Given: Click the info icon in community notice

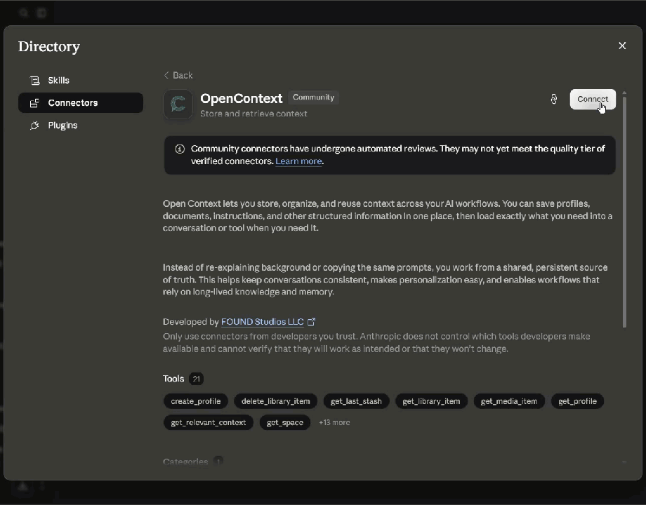Looking at the screenshot, I should (x=180, y=149).
